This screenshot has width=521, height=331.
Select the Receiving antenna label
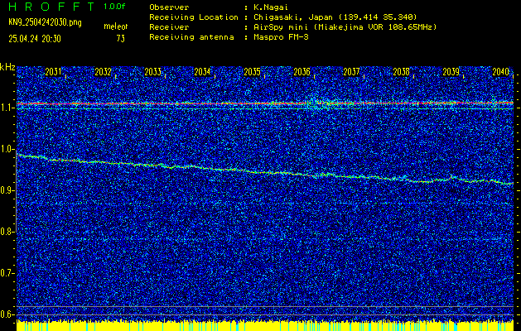(191, 37)
